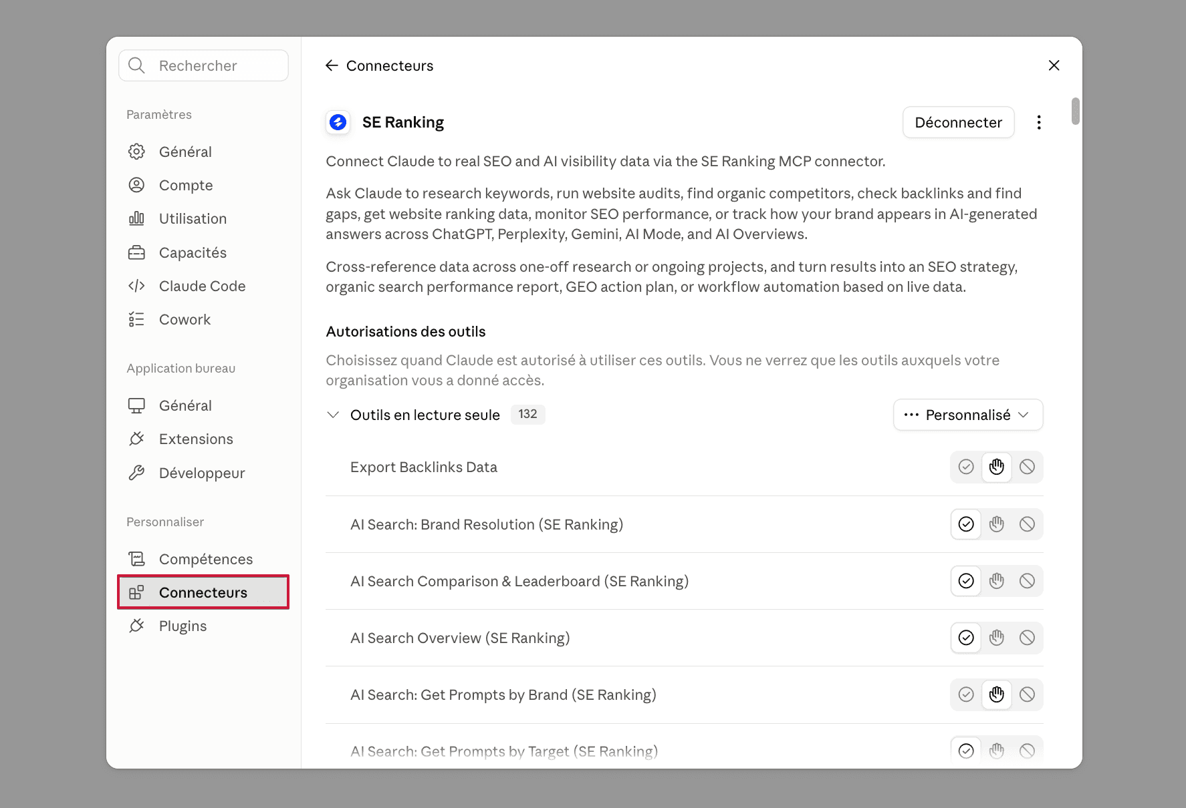Open the Développeur settings
1186x808 pixels.
(x=203, y=473)
